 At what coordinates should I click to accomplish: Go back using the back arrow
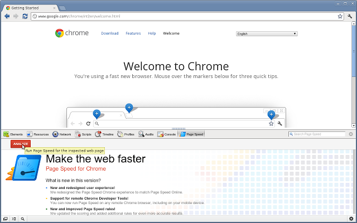[7, 16]
